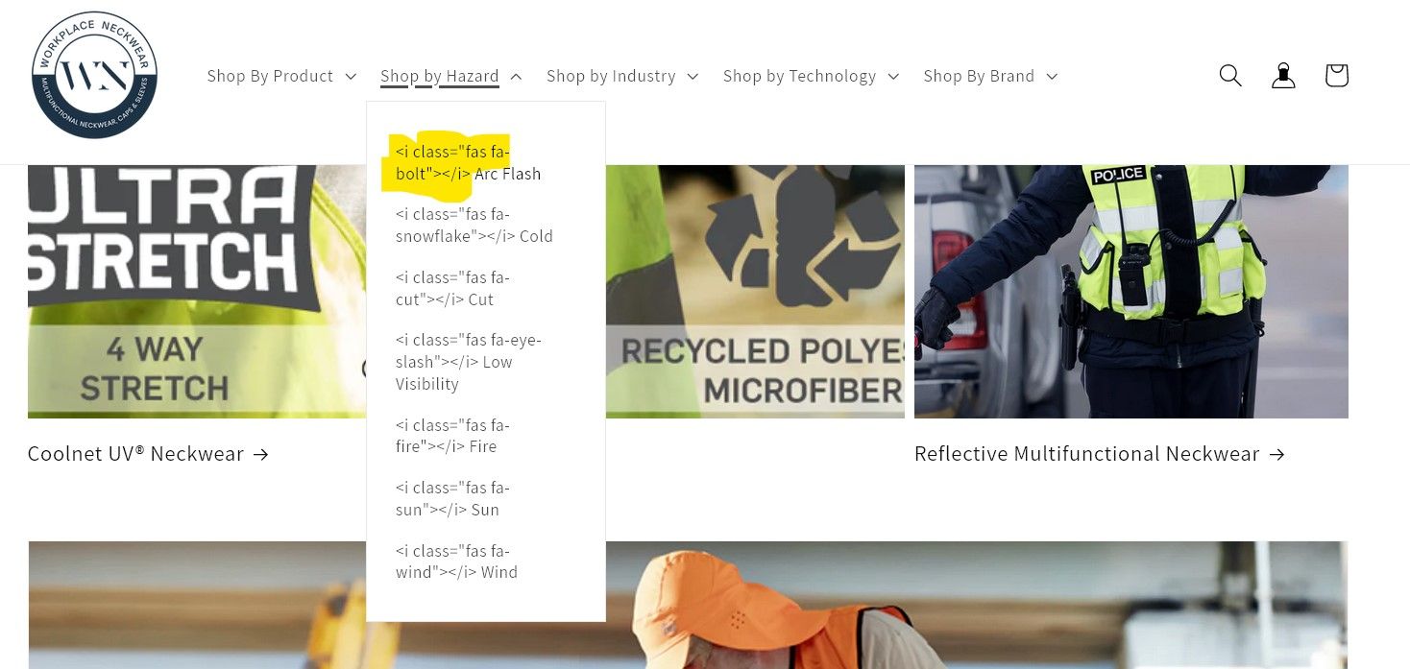Select the Fire hazard menu item

pos(452,436)
